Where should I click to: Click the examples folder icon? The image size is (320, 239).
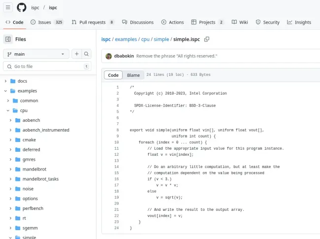(x=13, y=91)
